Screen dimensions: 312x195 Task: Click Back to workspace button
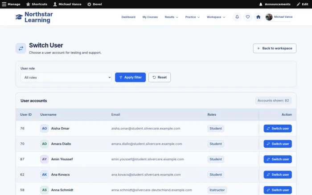pos(275,48)
